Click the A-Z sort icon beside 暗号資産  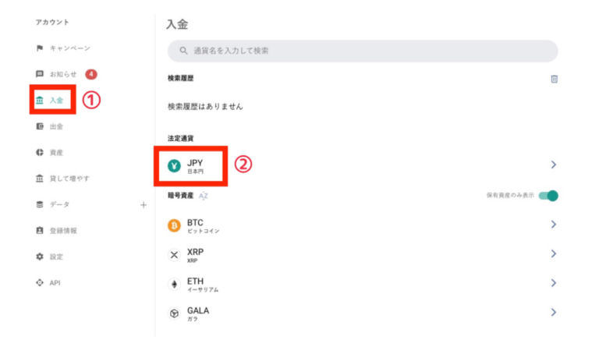(203, 196)
